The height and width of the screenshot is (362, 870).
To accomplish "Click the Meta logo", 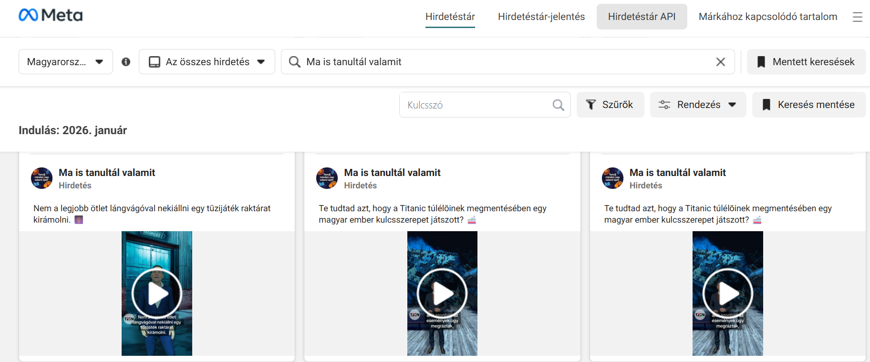I will pos(51,15).
